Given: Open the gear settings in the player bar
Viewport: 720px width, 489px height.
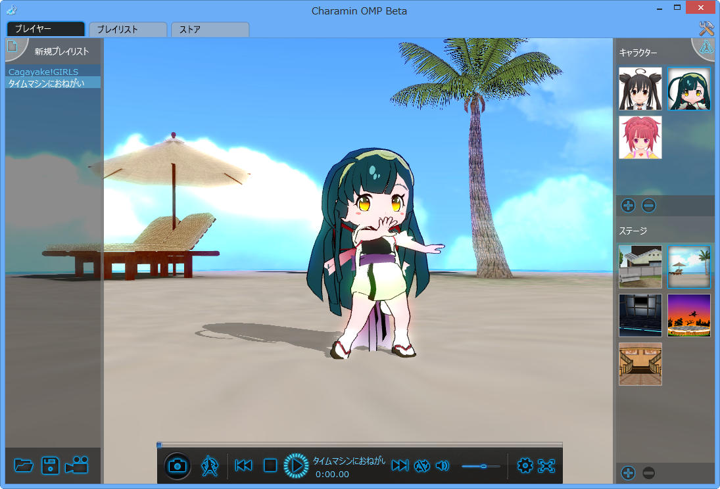Looking at the screenshot, I should (x=525, y=465).
